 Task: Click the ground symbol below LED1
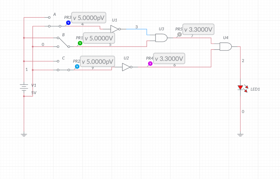click(x=240, y=135)
